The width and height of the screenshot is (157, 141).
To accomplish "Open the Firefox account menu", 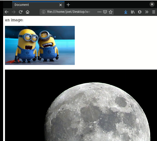I will 140,12.
